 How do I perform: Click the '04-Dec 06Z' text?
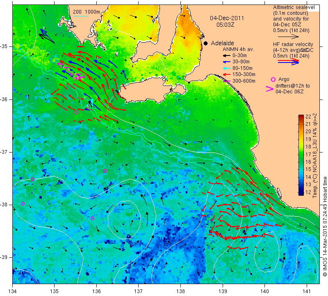(289, 91)
